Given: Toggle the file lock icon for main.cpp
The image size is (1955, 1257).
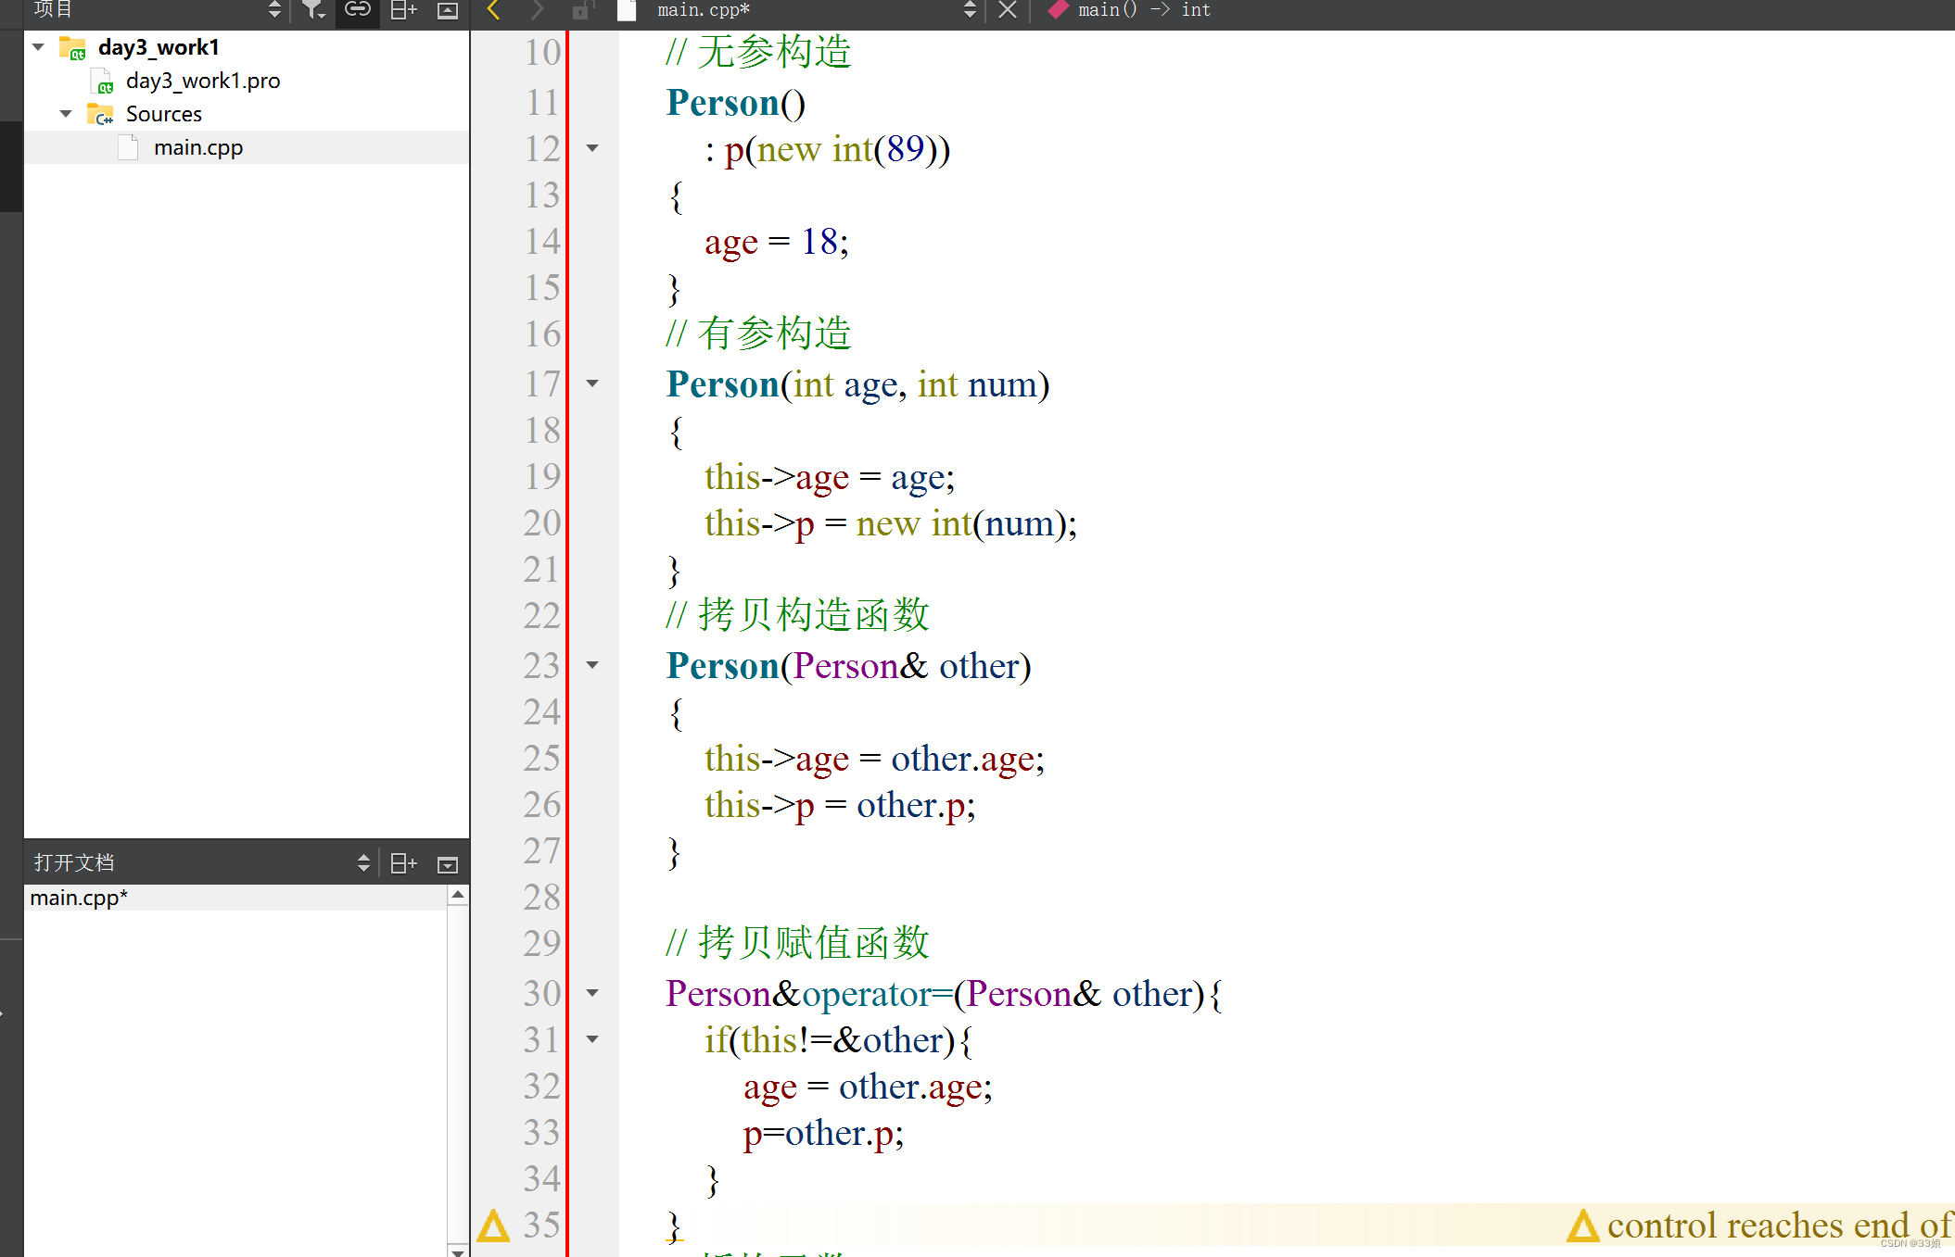Looking at the screenshot, I should [581, 10].
